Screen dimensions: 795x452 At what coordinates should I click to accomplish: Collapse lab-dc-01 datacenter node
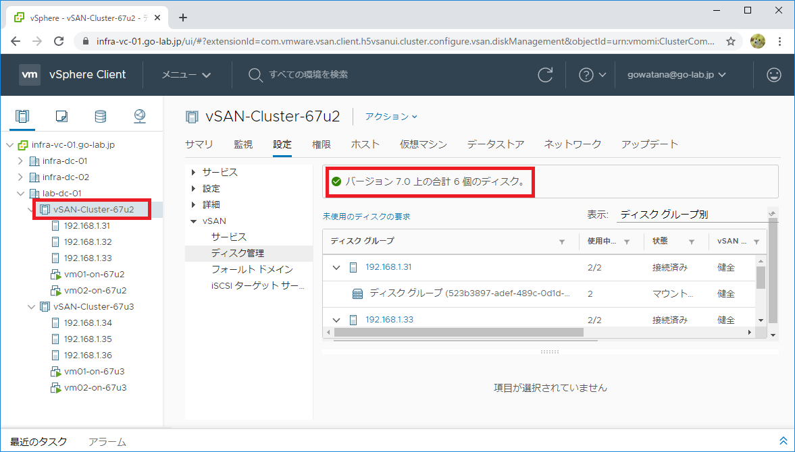[20, 194]
